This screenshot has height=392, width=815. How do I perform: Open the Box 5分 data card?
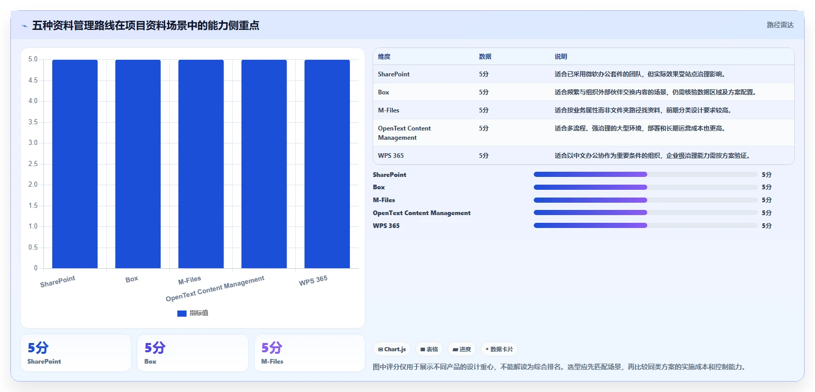(193, 353)
